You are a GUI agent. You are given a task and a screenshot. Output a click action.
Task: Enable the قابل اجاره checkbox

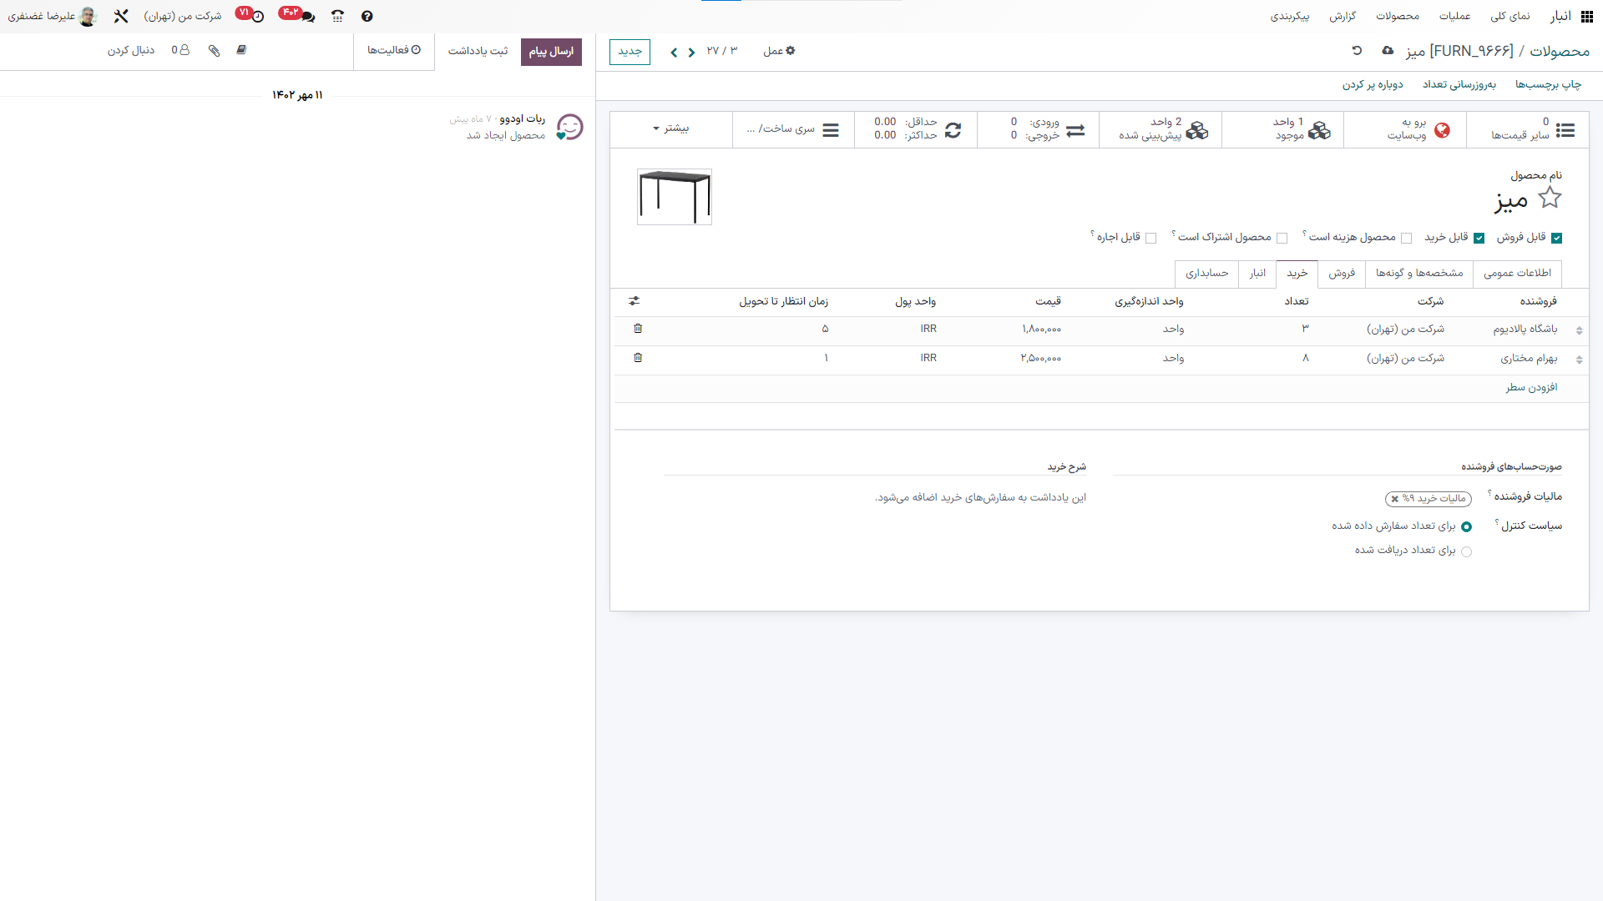1150,238
